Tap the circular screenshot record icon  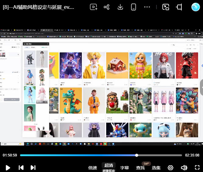coord(170,168)
